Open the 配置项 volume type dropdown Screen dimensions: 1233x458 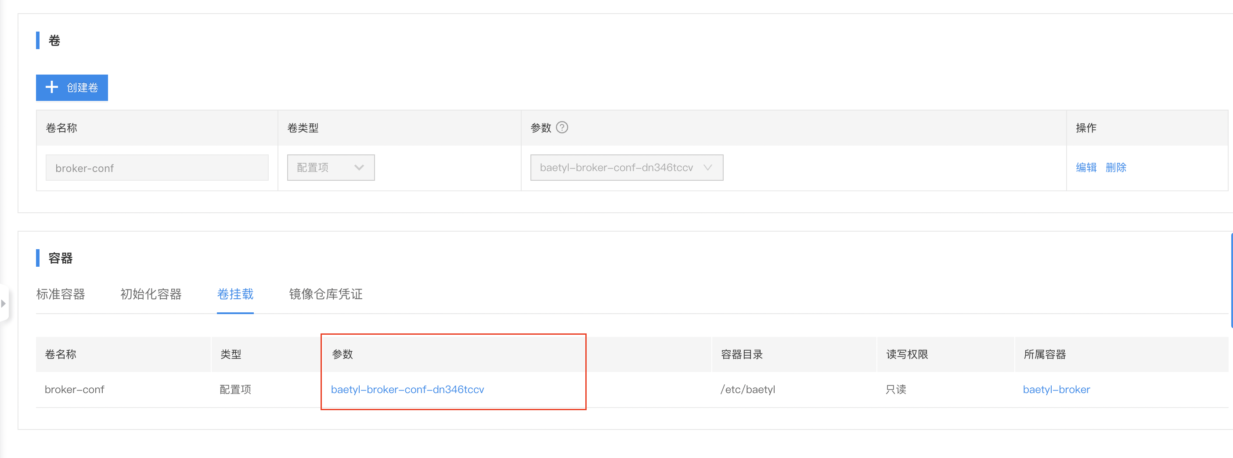click(331, 167)
